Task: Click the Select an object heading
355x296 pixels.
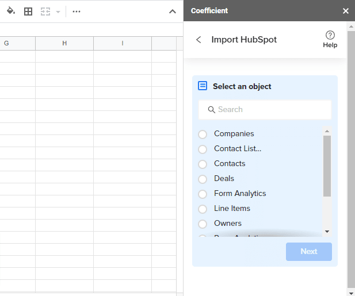Action: tap(242, 86)
